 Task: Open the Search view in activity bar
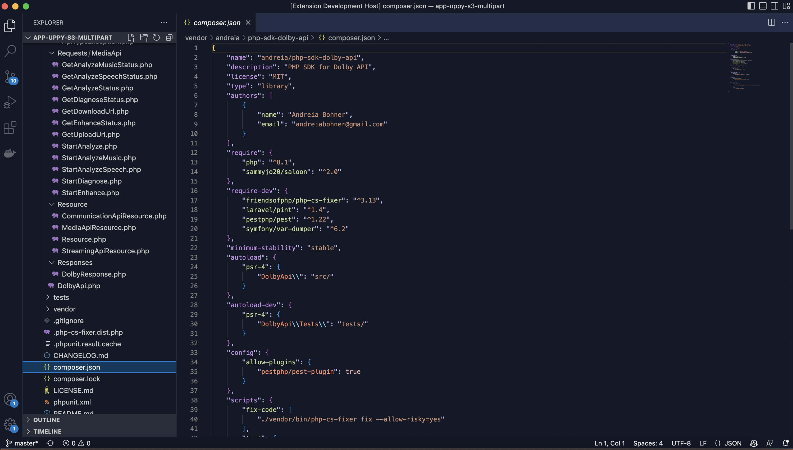coord(10,51)
